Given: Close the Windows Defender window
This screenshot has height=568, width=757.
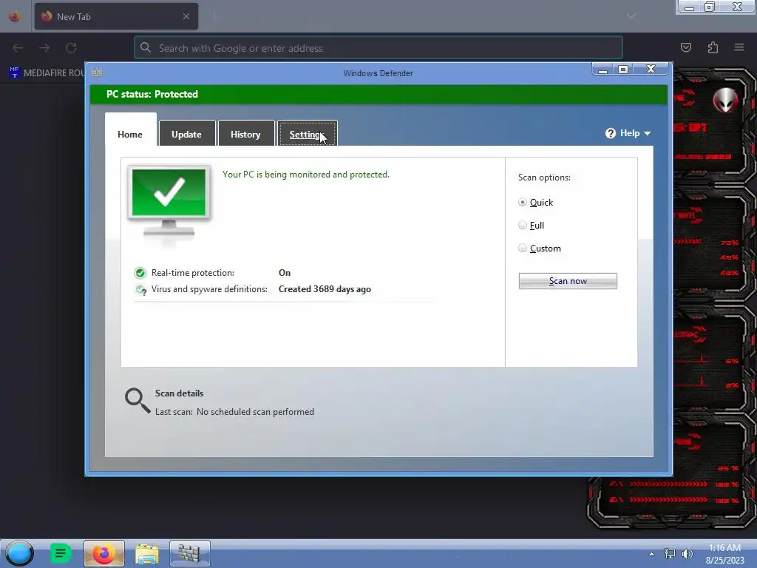Looking at the screenshot, I should (651, 69).
